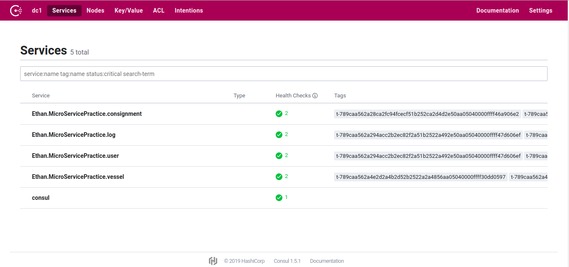Click passing check icon for consul service
The height and width of the screenshot is (267, 569).
(x=279, y=198)
